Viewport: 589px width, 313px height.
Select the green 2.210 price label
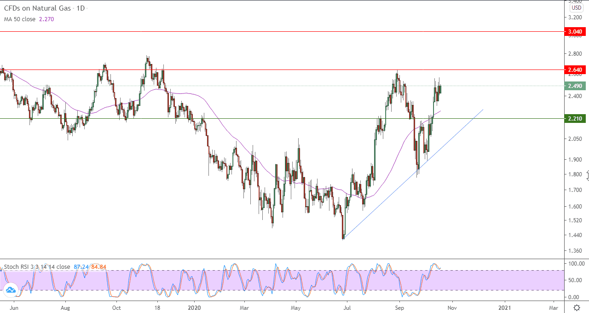point(575,119)
